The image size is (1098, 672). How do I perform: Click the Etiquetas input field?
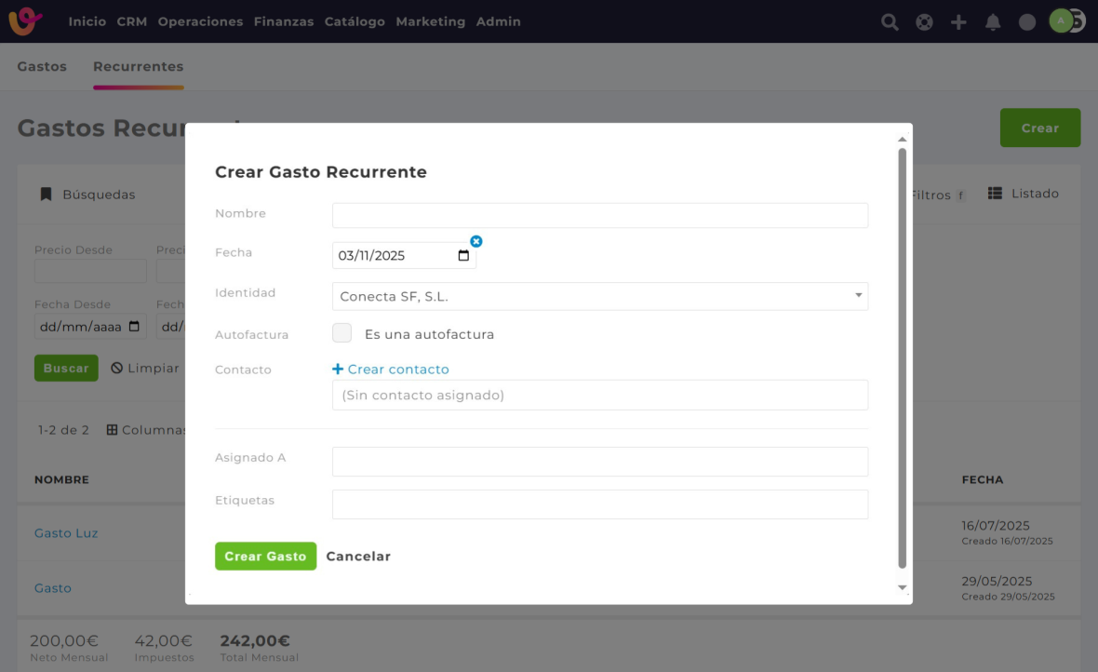(x=599, y=504)
